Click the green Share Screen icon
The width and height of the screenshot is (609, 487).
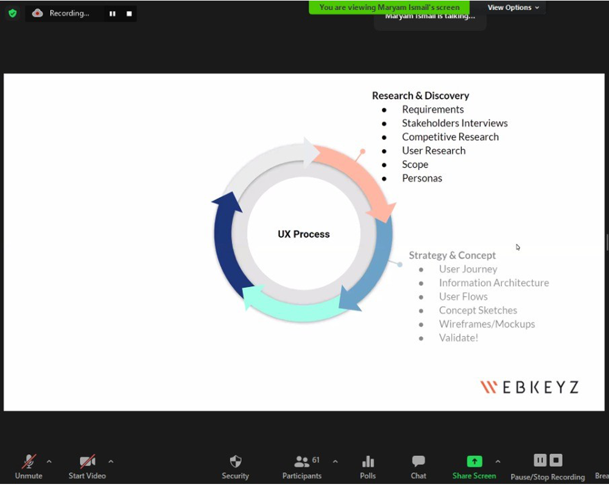click(x=474, y=461)
